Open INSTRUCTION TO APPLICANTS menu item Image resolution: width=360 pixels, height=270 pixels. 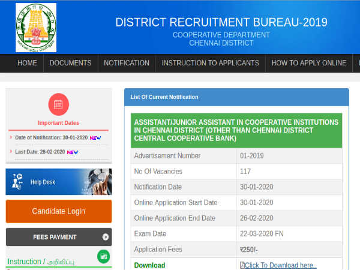[x=211, y=63]
